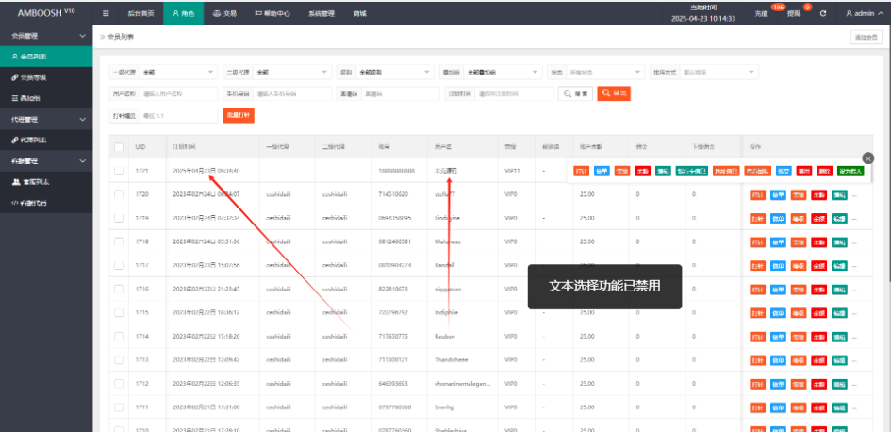
Task: Focus the 邀请码 input field
Action: point(400,93)
